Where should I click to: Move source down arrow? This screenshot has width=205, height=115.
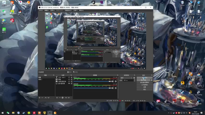(x=69, y=98)
